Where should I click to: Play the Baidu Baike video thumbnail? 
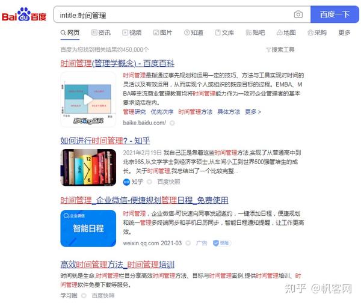(88, 99)
